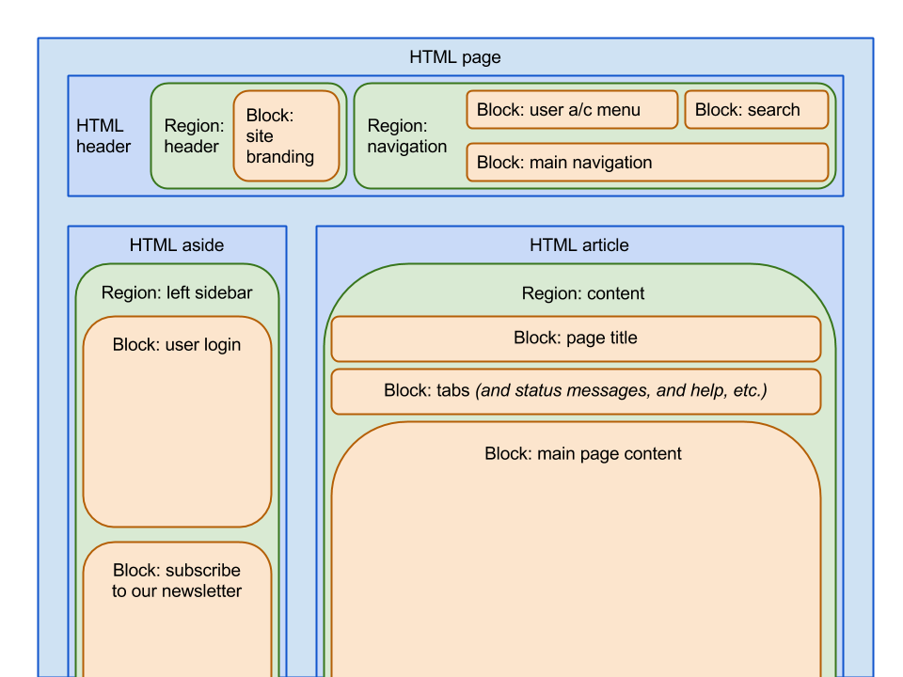Click the HTML page title text
The width and height of the screenshot is (903, 677).
(x=455, y=57)
